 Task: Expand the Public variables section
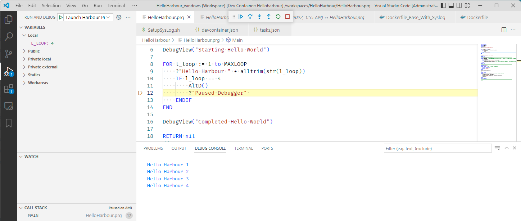point(34,51)
